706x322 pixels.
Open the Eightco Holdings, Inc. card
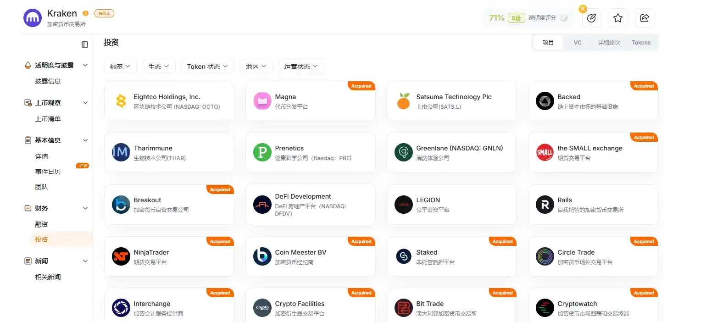tap(169, 101)
